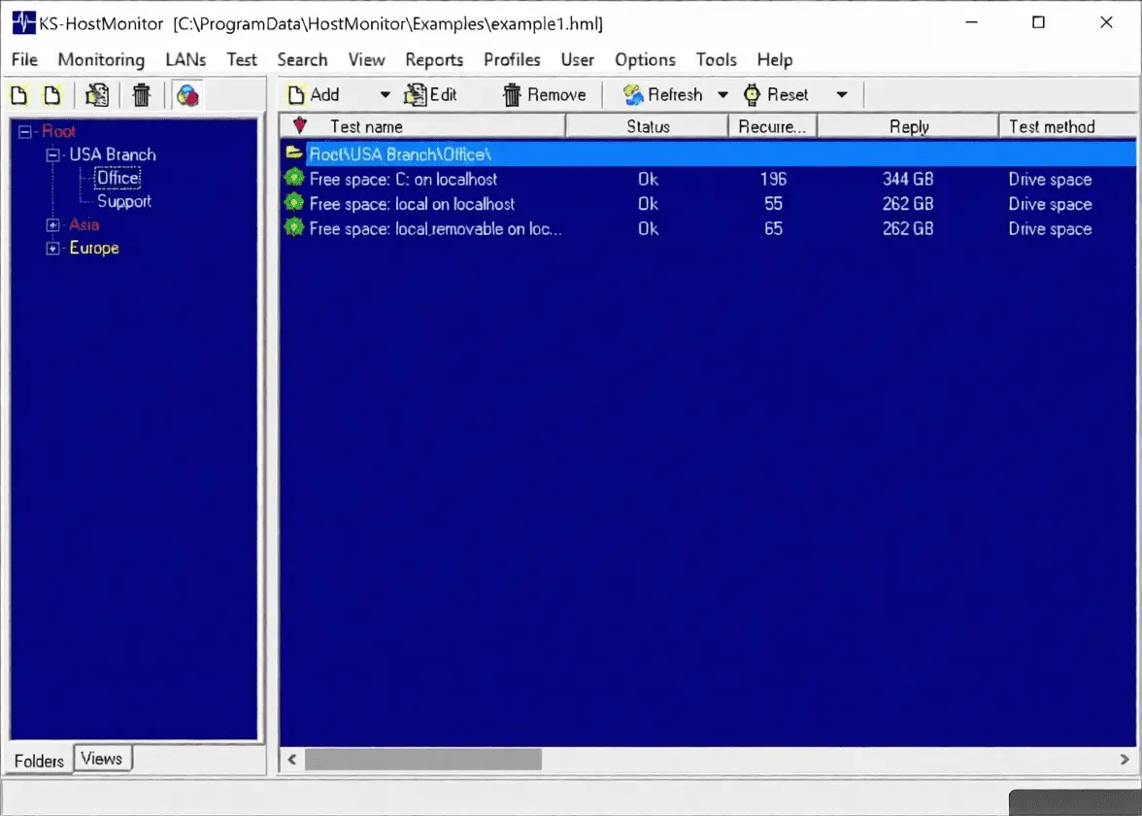This screenshot has height=816, width=1142.
Task: Open the Reset dropdown arrow
Action: tap(842, 95)
